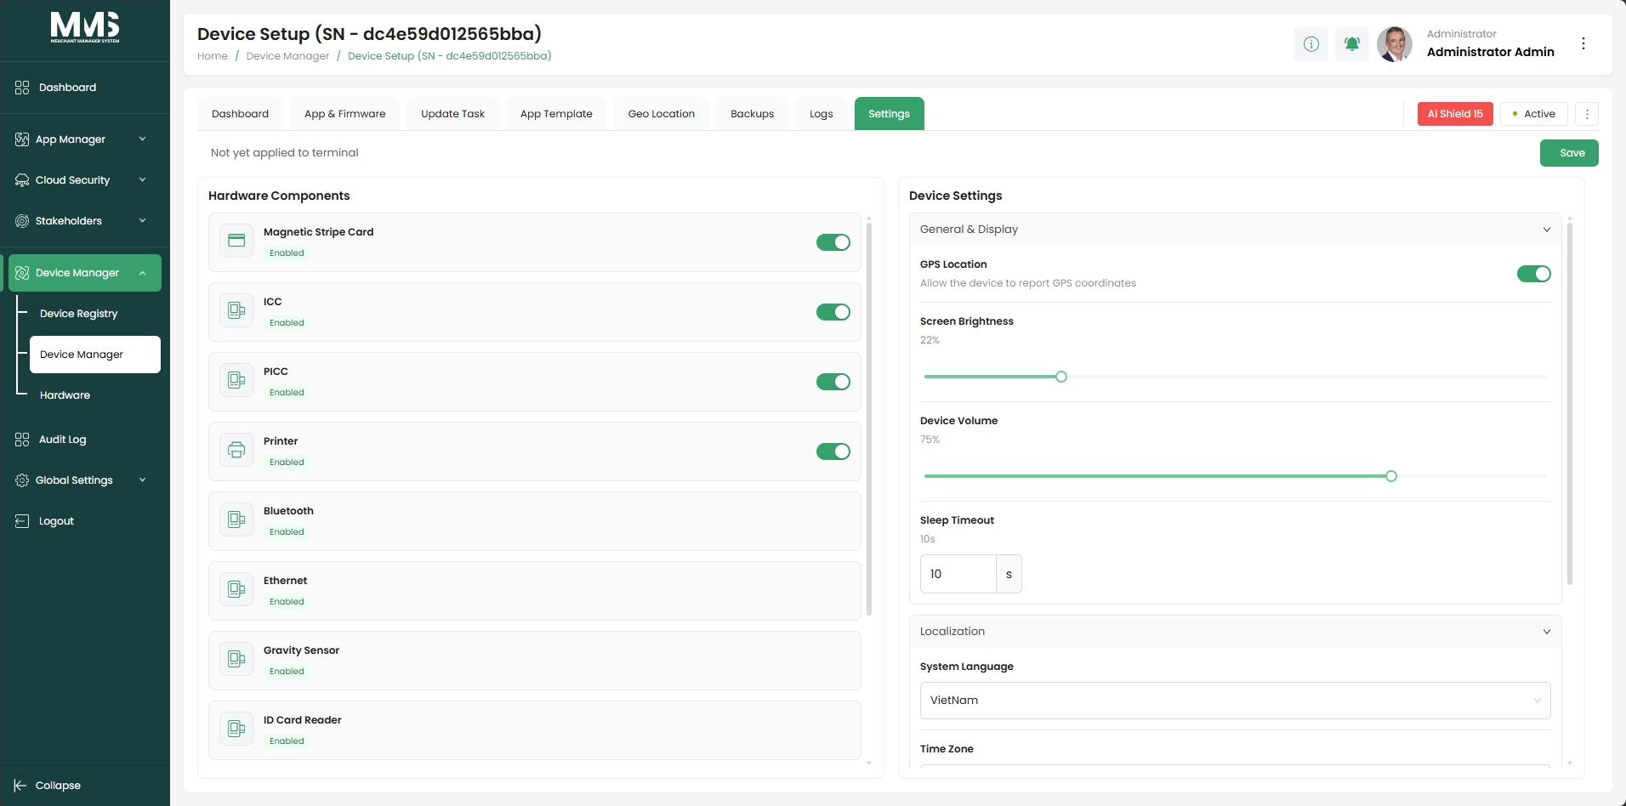Image resolution: width=1626 pixels, height=806 pixels.
Task: Click the Gravity Sensor component icon
Action: tap(236, 659)
